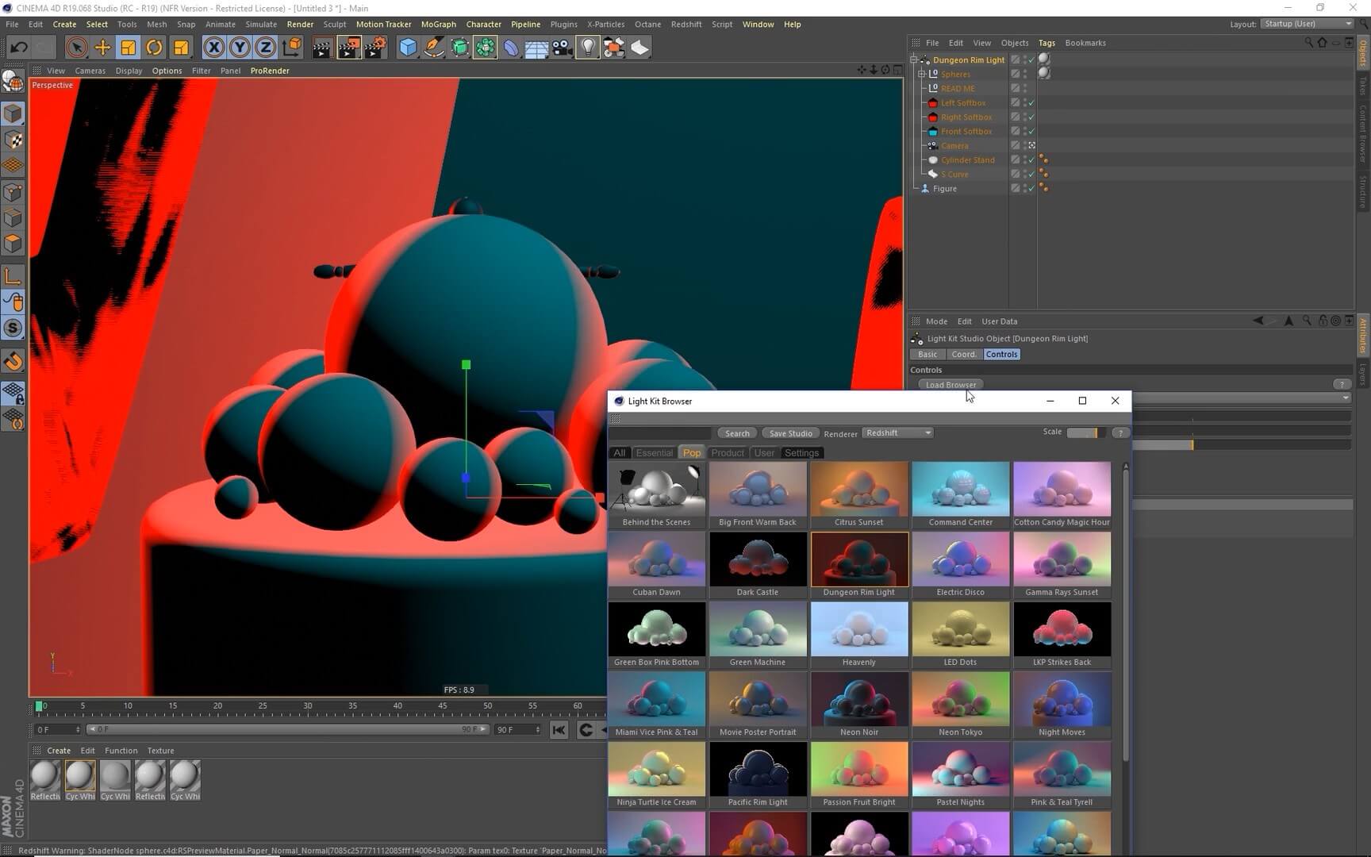Toggle Right Softbox enable checkmark
Viewport: 1371px width, 857px height.
pyautogui.click(x=1031, y=117)
